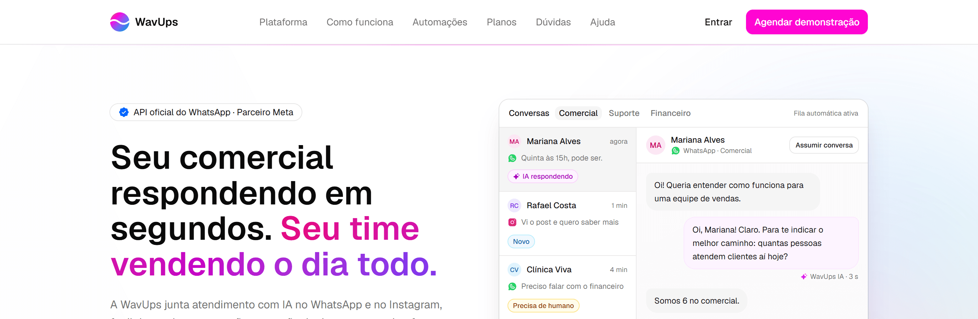Go to Como funciona section
The height and width of the screenshot is (319, 978).
[360, 22]
